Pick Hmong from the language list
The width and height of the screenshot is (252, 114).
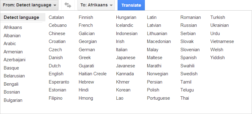pyautogui.click(x=86, y=98)
